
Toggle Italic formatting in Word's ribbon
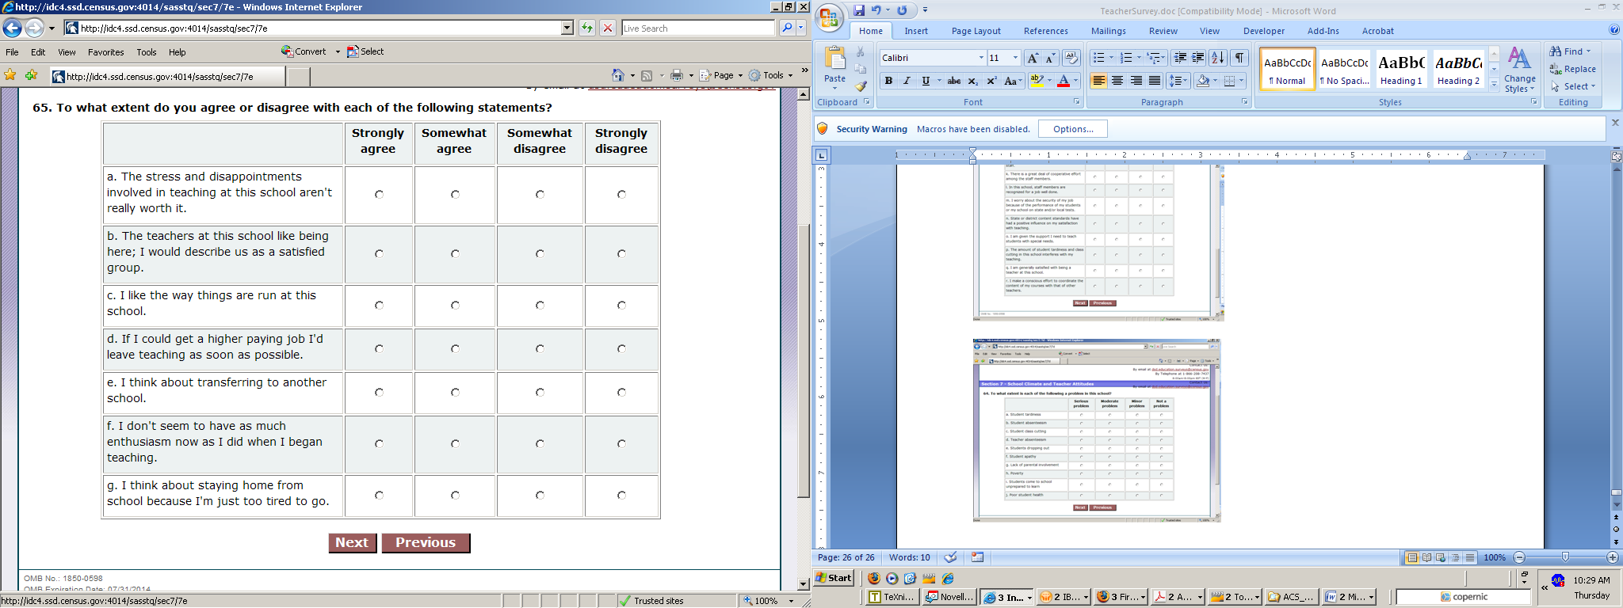pyautogui.click(x=907, y=81)
